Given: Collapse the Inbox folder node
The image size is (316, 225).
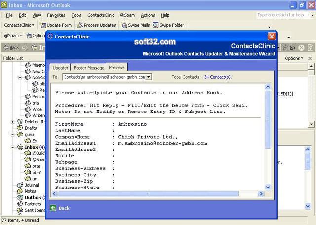Looking at the screenshot, I should 12,147.
